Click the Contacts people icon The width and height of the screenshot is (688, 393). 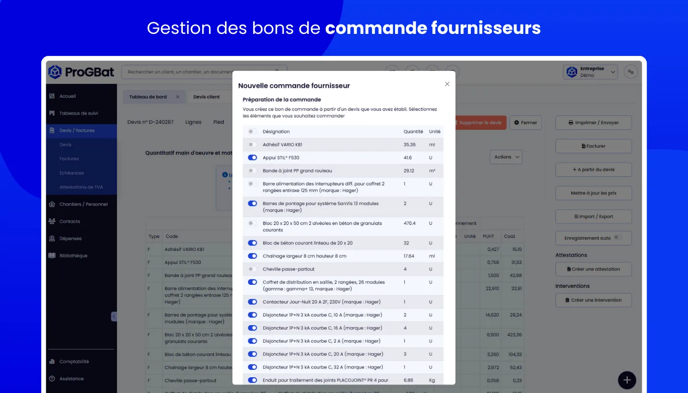pyautogui.click(x=52, y=221)
